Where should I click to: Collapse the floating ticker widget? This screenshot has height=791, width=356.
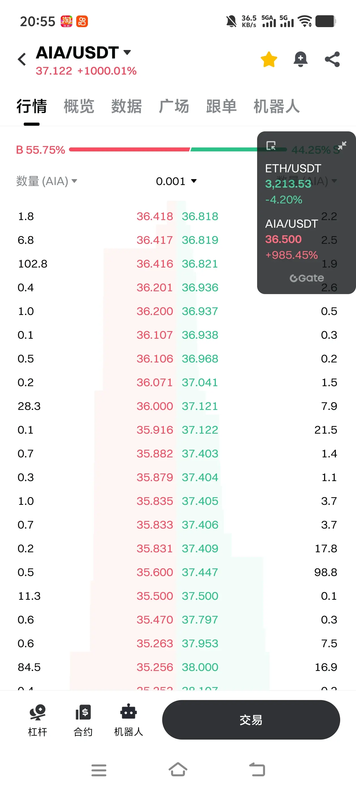342,145
